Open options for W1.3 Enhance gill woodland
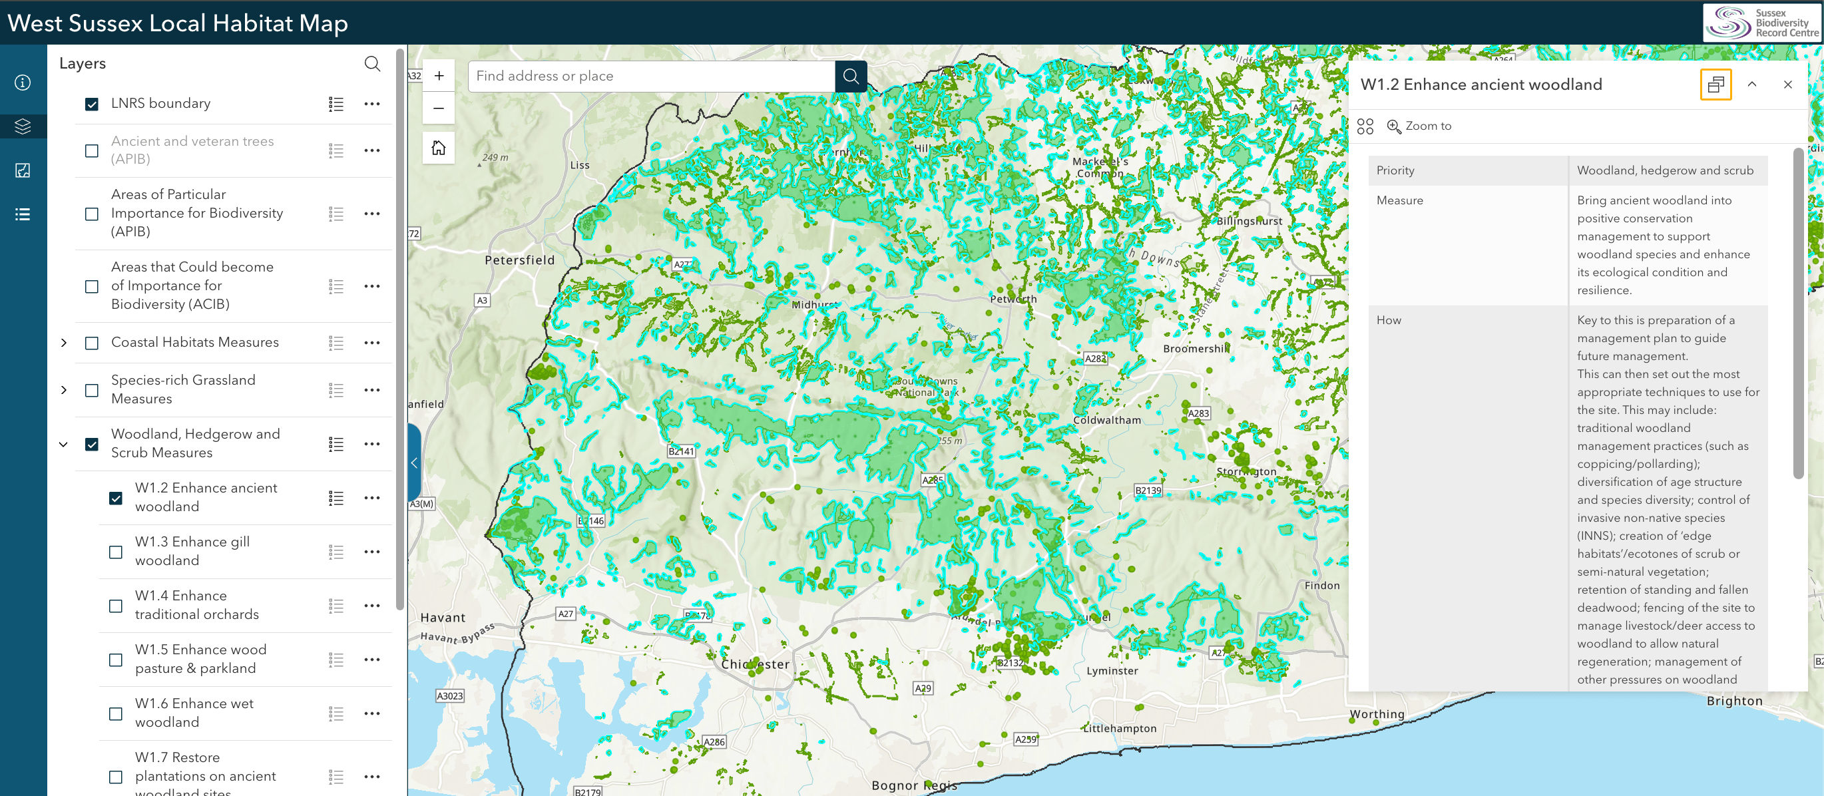1824x796 pixels. point(371,552)
